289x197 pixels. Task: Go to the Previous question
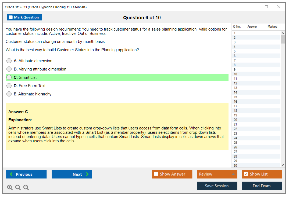click(26, 174)
